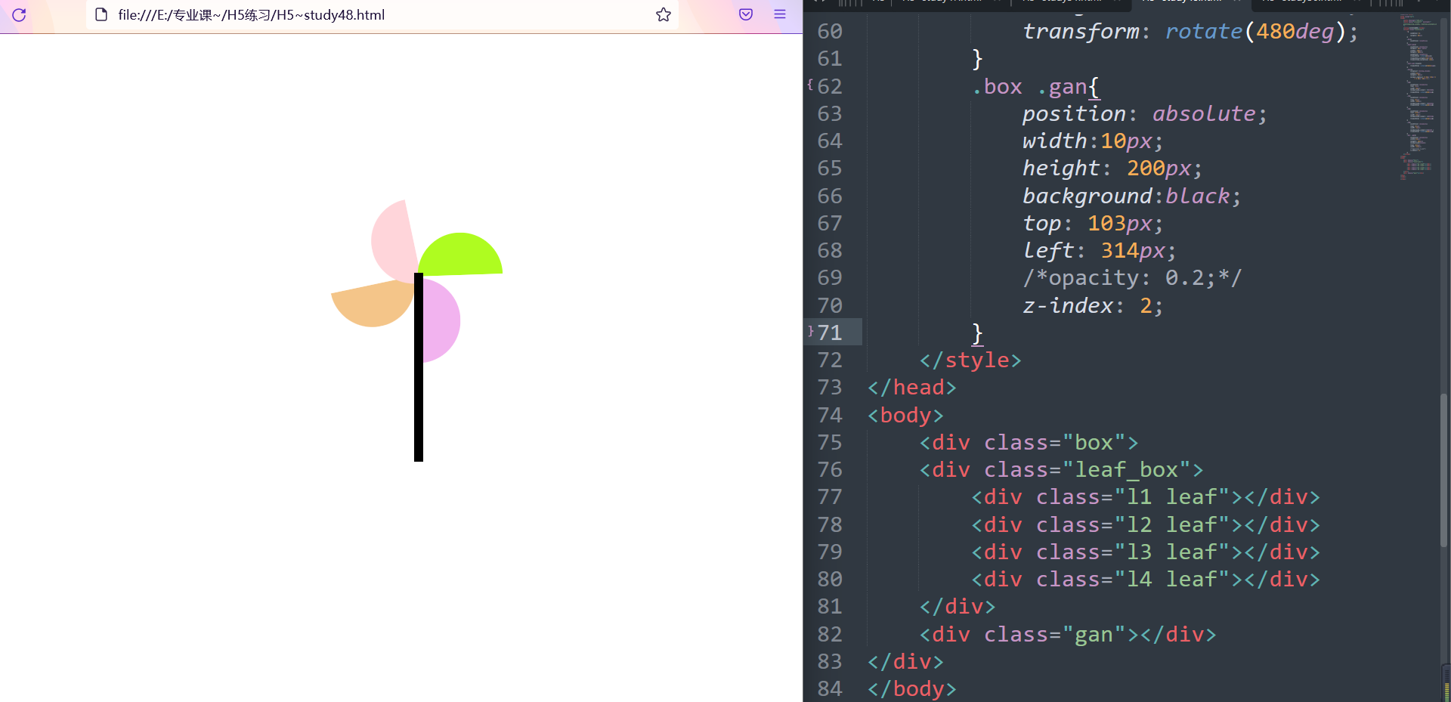The height and width of the screenshot is (702, 1451).
Task: Click the opening '<body>' tag
Action: pyautogui.click(x=905, y=415)
